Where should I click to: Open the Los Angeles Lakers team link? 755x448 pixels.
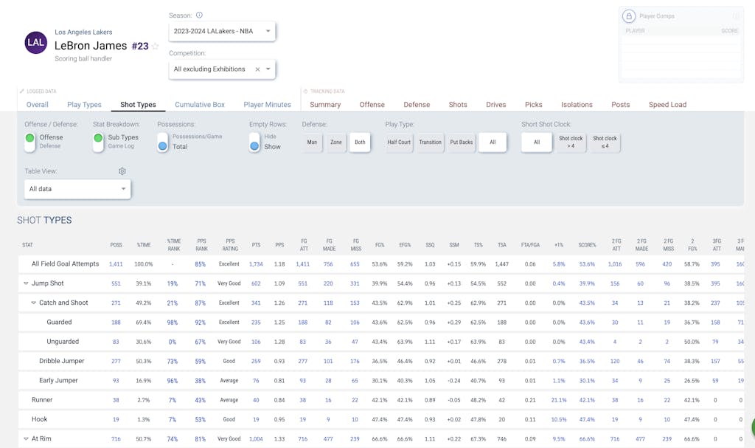pyautogui.click(x=83, y=32)
